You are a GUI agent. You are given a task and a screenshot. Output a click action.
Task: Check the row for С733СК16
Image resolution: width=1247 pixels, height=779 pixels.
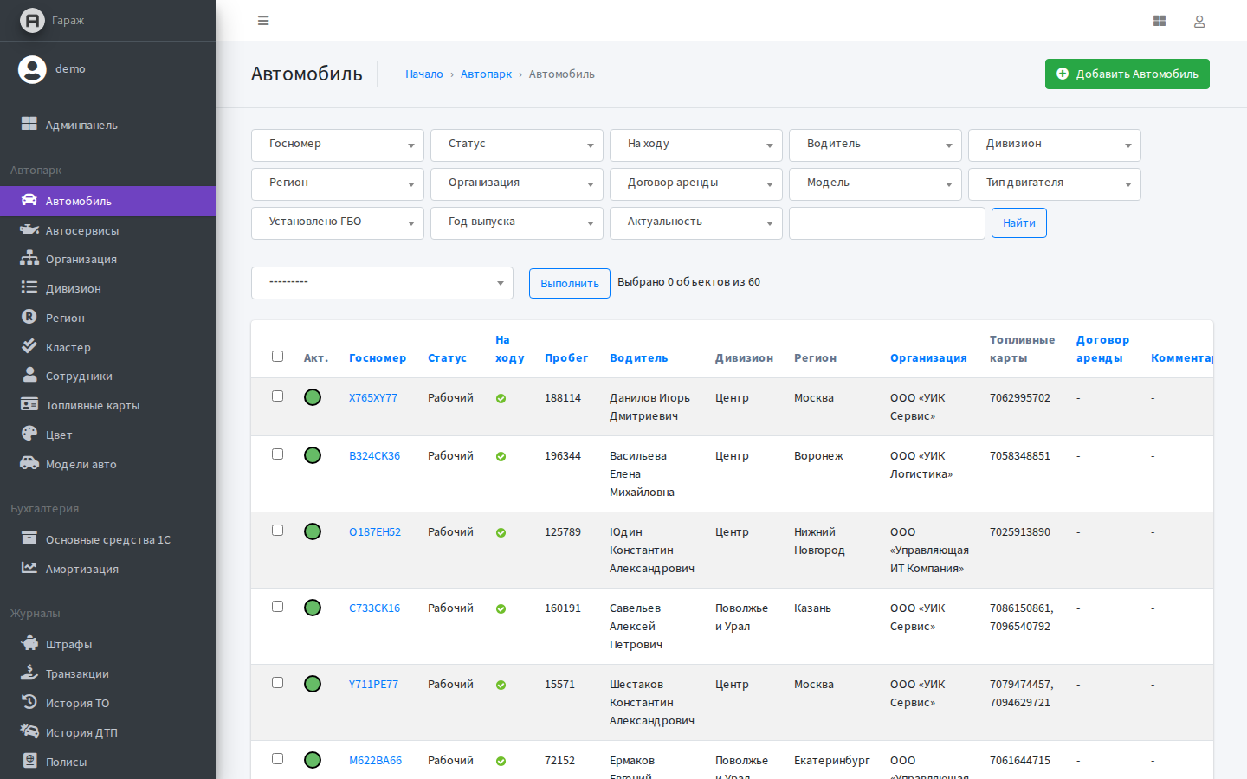point(277,606)
